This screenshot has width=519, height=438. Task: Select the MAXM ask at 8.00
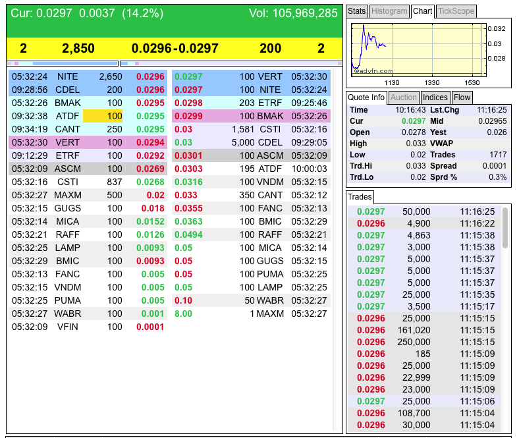251,314
